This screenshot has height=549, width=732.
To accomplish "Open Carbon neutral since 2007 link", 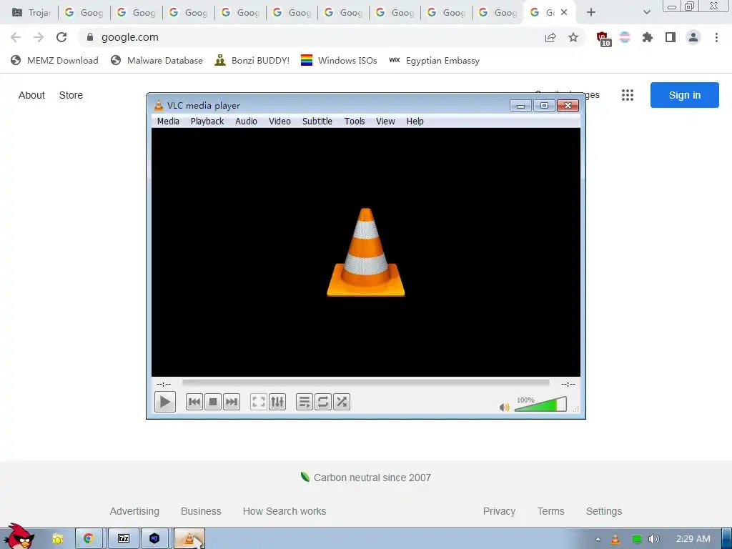I will pyautogui.click(x=366, y=478).
